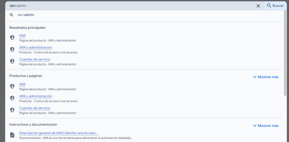The height and width of the screenshot is (142, 289).
Task: Click 'Documentación · IAM es una herramienta' description
Action: click(76, 138)
